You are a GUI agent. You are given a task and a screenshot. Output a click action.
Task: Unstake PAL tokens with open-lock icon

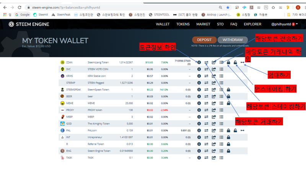click(235, 130)
